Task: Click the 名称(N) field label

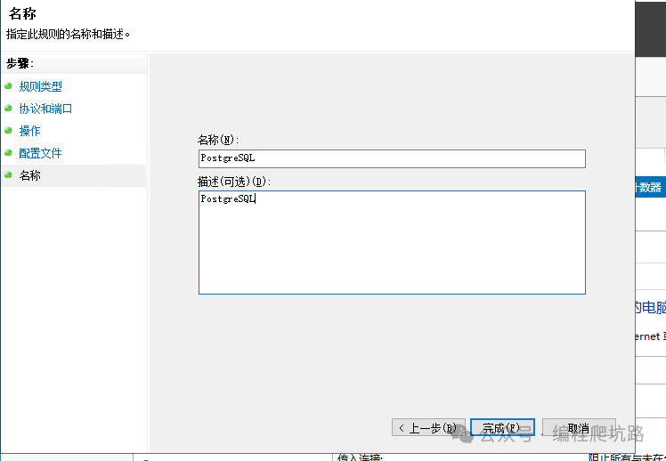Action: (219, 140)
